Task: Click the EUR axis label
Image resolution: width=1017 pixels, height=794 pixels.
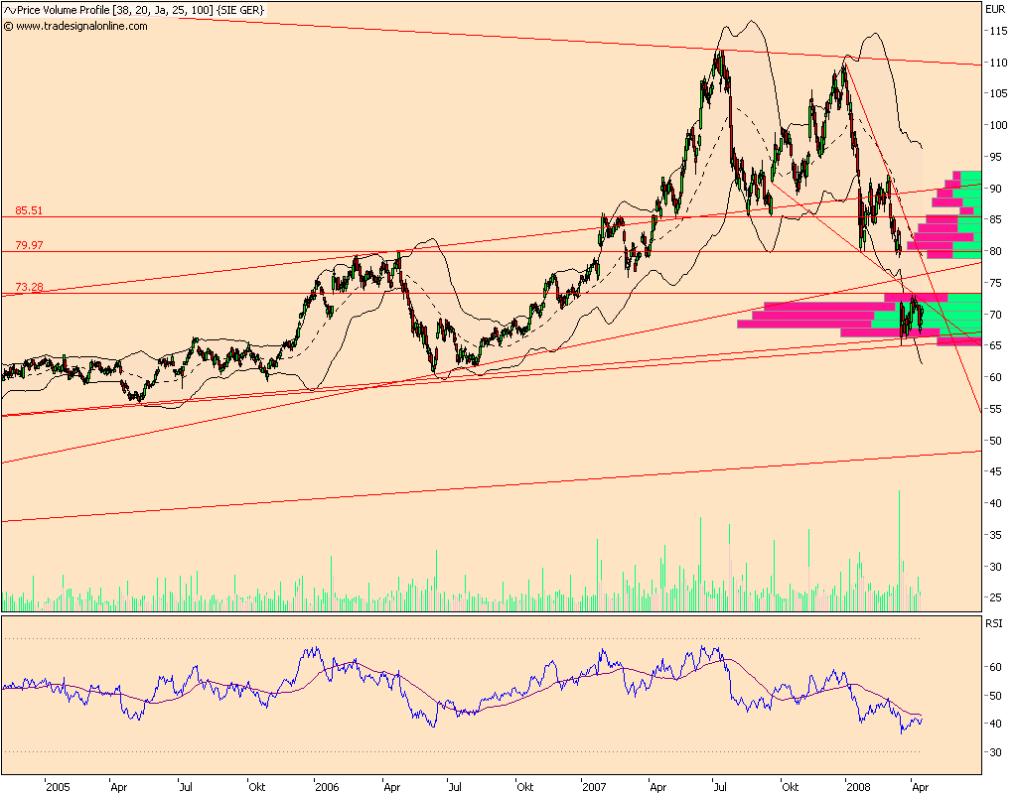Action: click(x=995, y=9)
